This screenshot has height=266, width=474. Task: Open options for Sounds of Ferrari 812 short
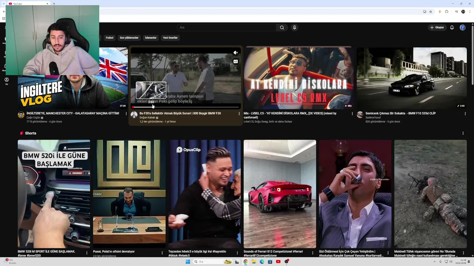(x=313, y=253)
